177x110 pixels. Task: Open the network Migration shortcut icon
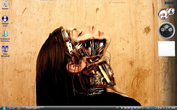pos(5,50)
